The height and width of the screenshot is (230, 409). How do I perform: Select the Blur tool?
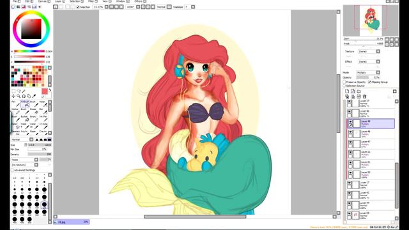(x=43, y=111)
